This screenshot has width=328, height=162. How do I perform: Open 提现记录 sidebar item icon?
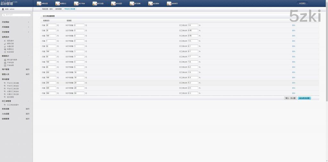point(5,43)
